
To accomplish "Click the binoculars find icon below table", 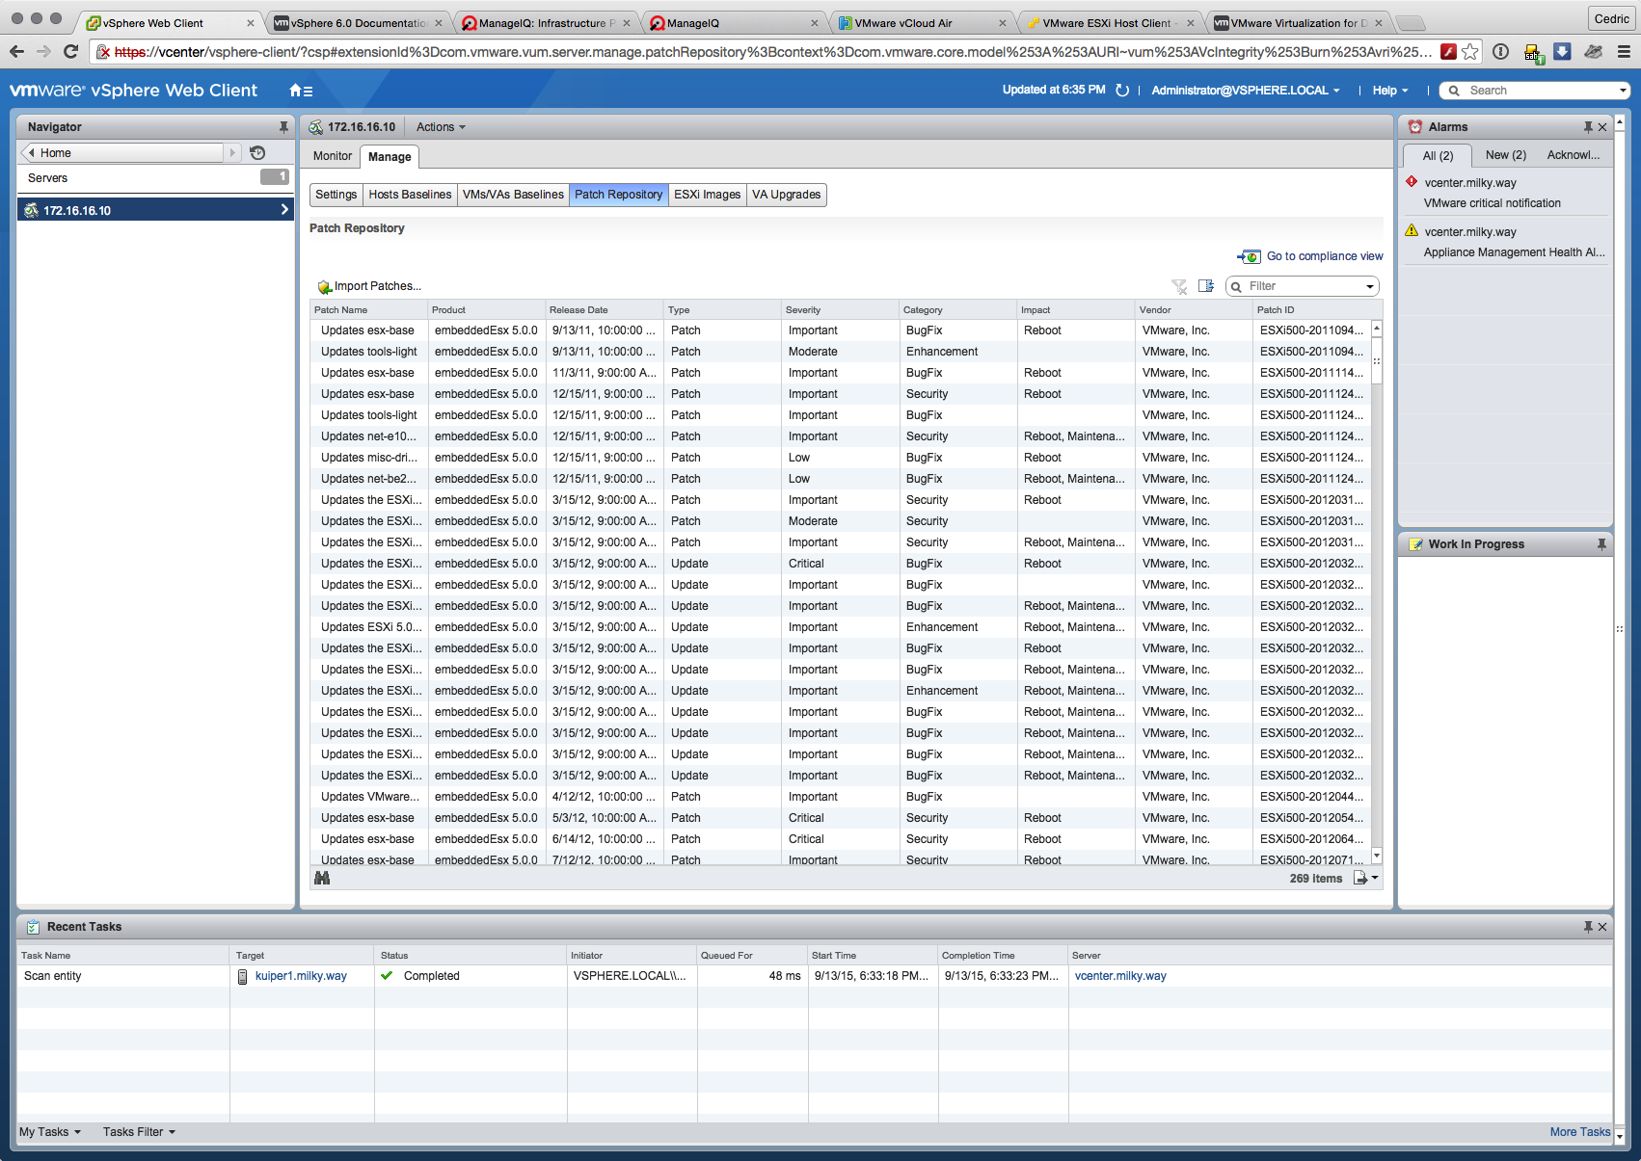I will pyautogui.click(x=322, y=878).
